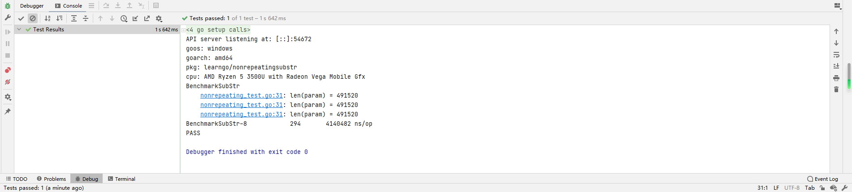Sort test results alphabetically
Image resolution: width=852 pixels, height=192 pixels.
[x=48, y=18]
